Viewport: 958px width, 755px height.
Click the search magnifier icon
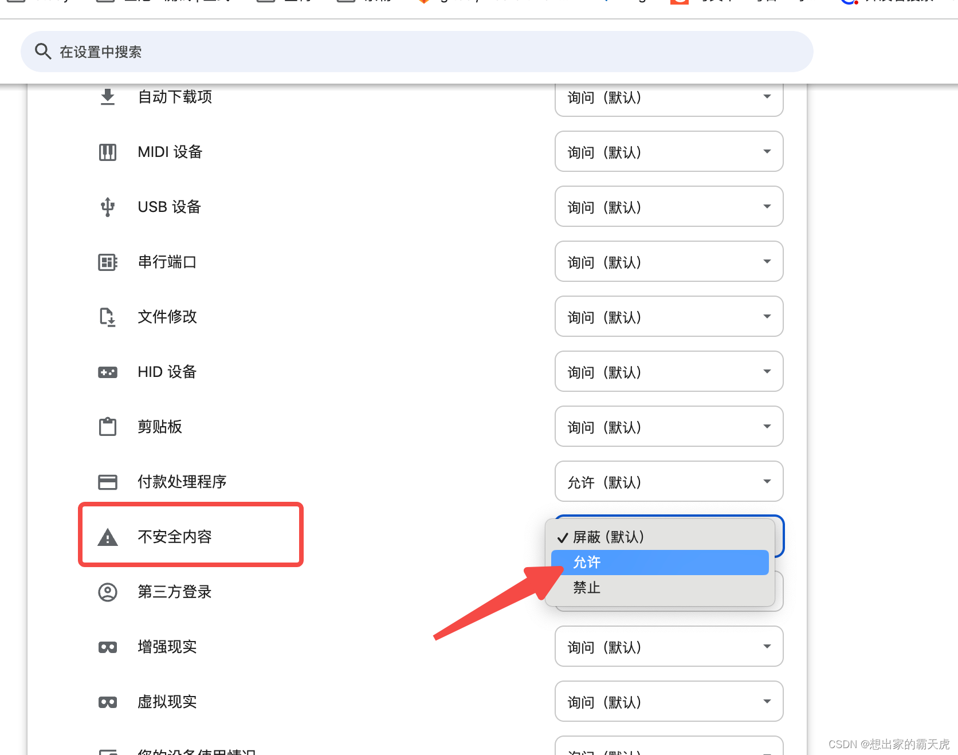[x=43, y=52]
